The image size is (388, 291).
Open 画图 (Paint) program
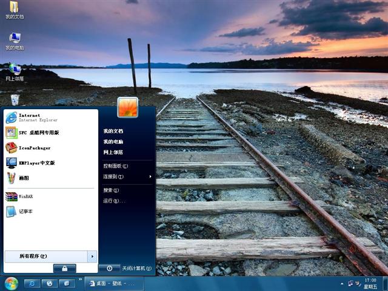(x=23, y=178)
